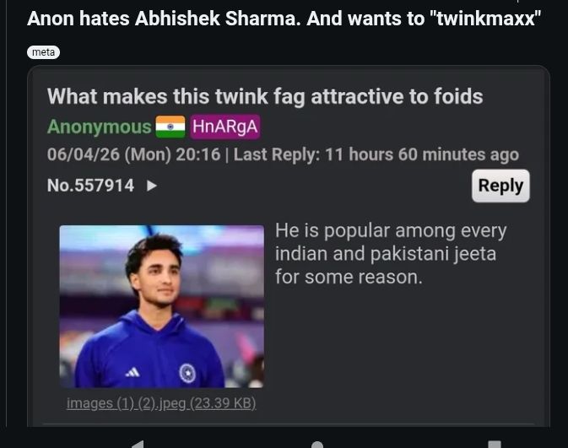Tap the Android home navigation icon
The width and height of the screenshot is (568, 448).
pos(317,445)
